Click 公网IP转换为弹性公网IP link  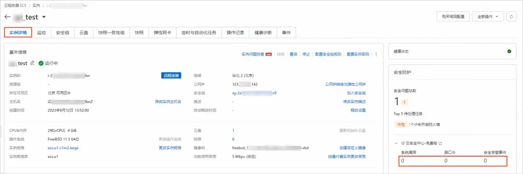click(x=345, y=84)
